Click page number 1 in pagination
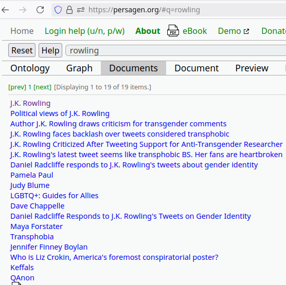 [30, 87]
